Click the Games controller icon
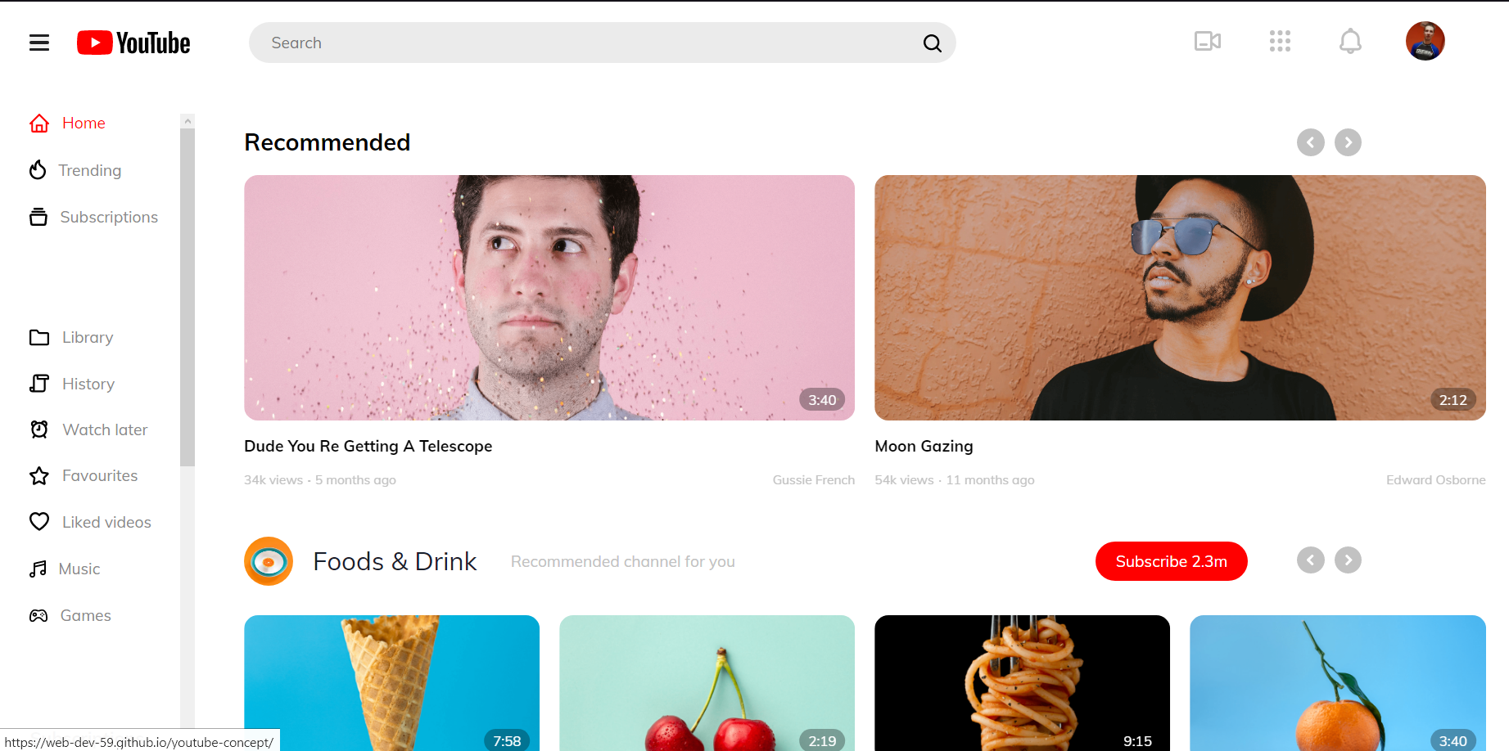 pyautogui.click(x=38, y=615)
